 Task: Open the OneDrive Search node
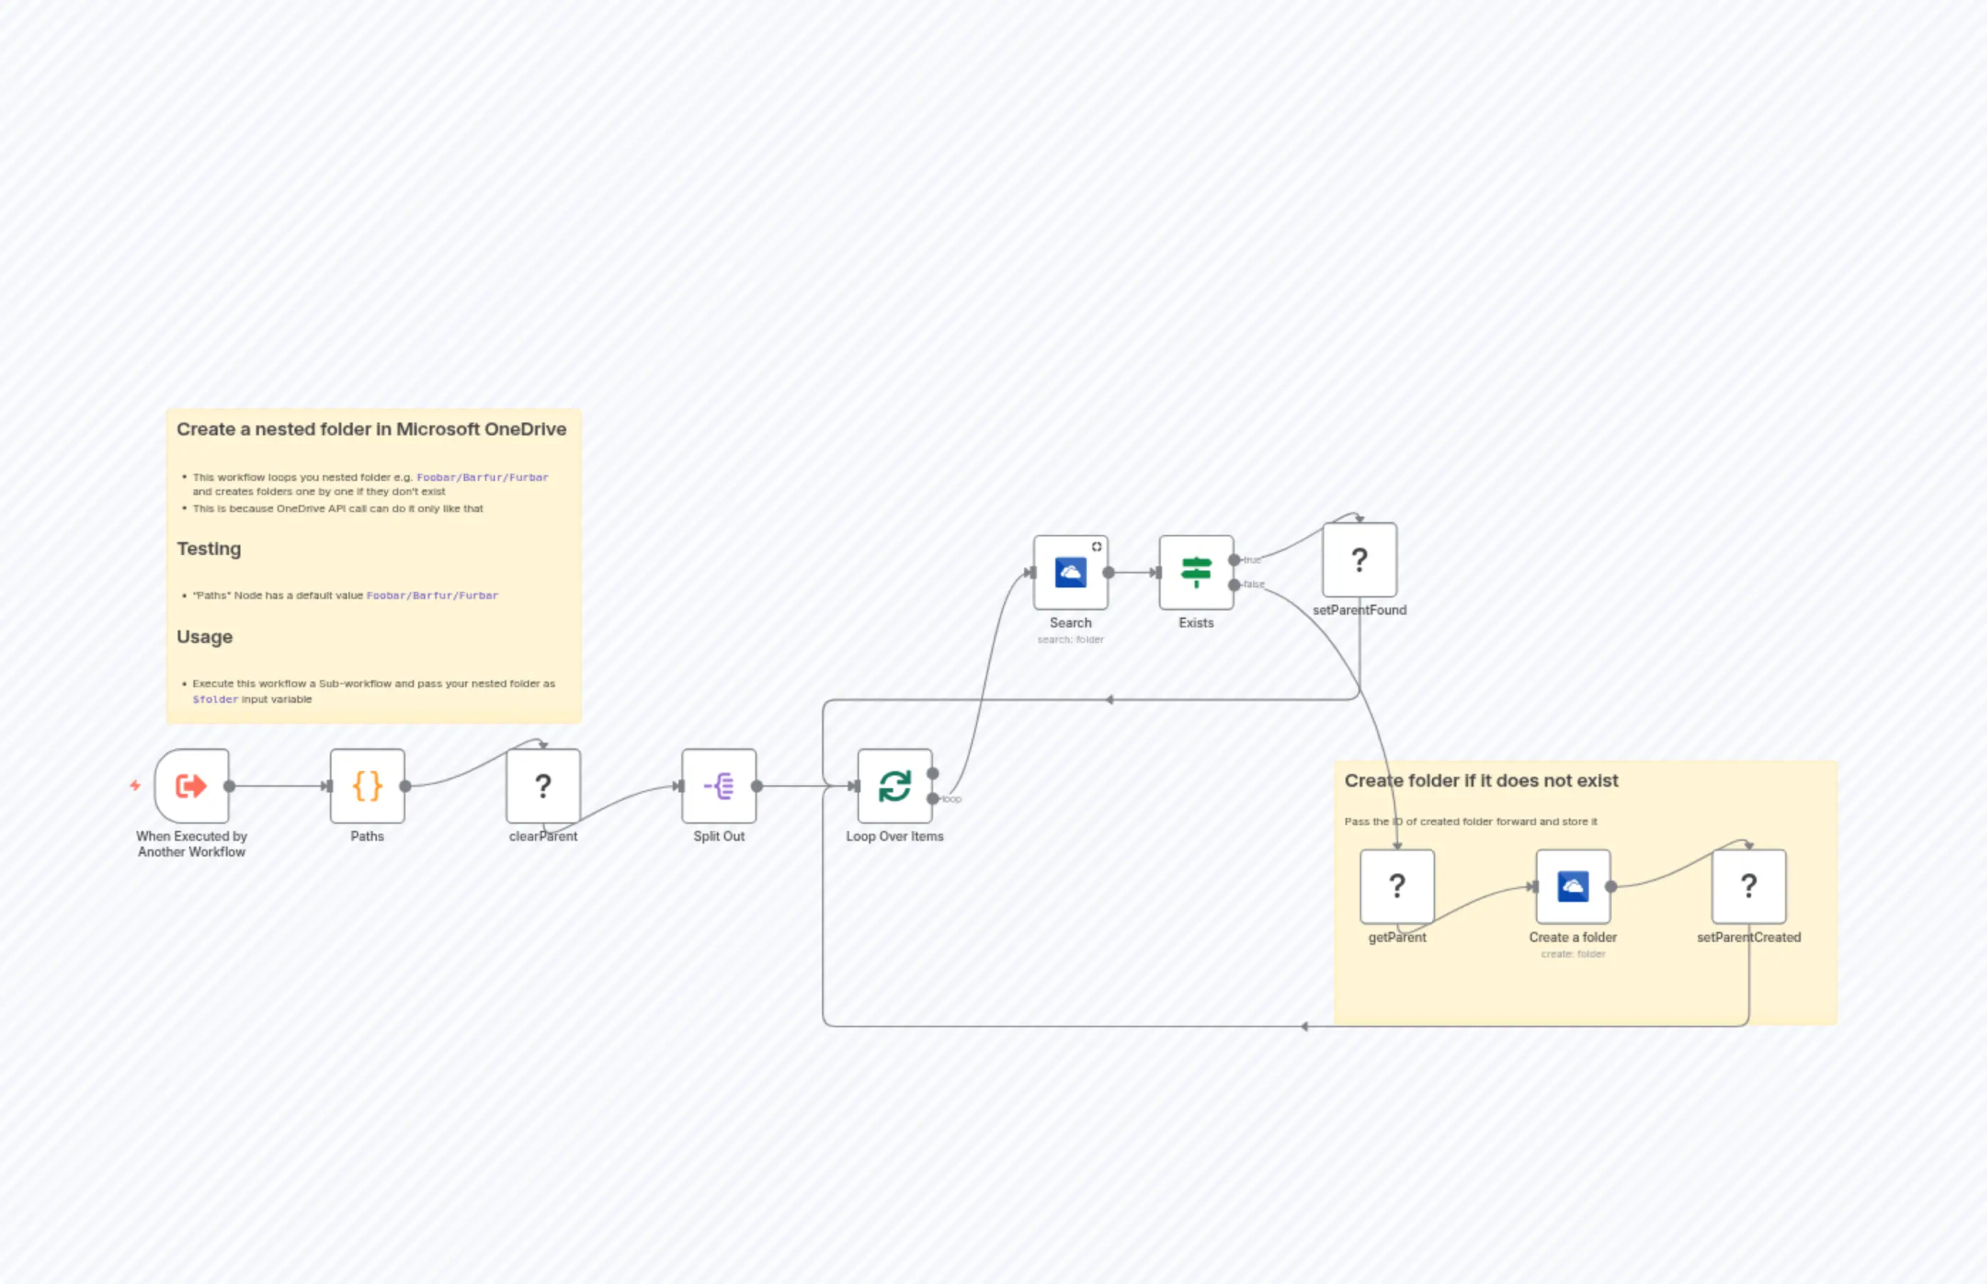pos(1071,573)
